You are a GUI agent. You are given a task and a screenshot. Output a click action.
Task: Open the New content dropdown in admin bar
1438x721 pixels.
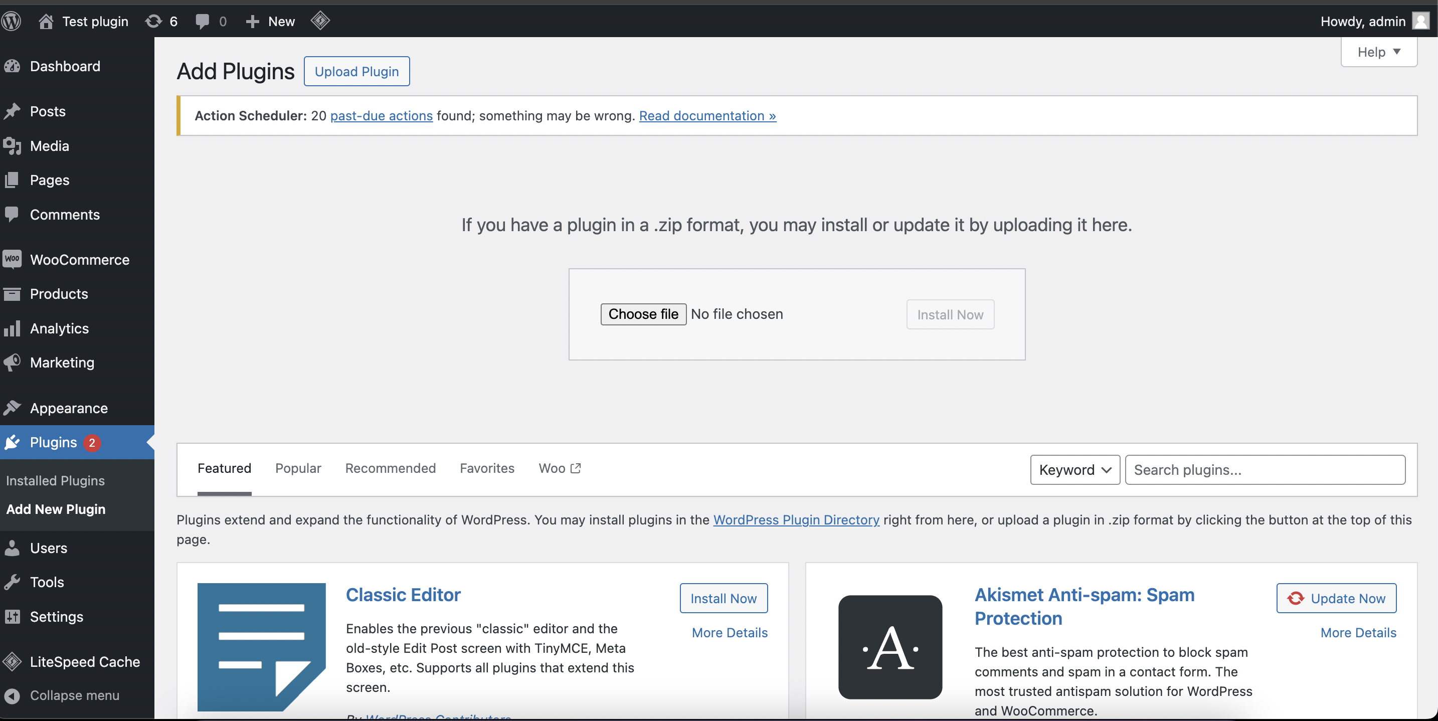coord(271,21)
